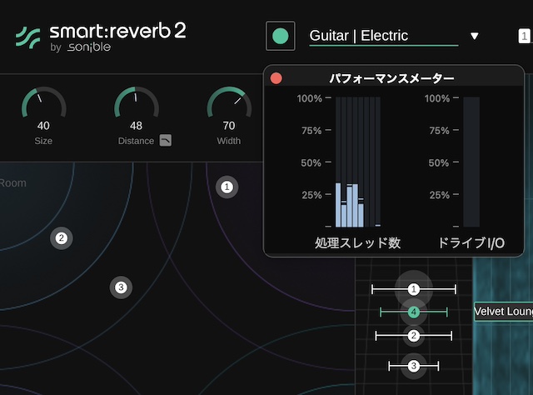The width and height of the screenshot is (533, 395).
Task: Open the Guitar | Electric profile selector
Action: tap(383, 36)
